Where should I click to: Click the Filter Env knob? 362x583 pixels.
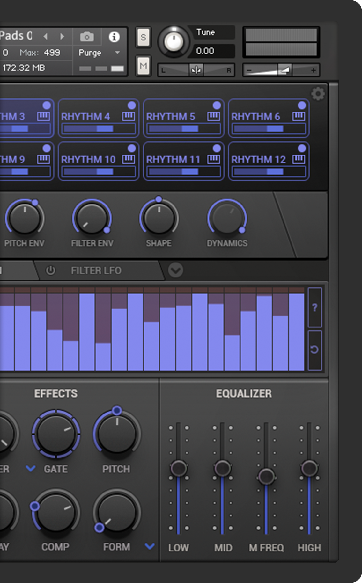pos(92,218)
